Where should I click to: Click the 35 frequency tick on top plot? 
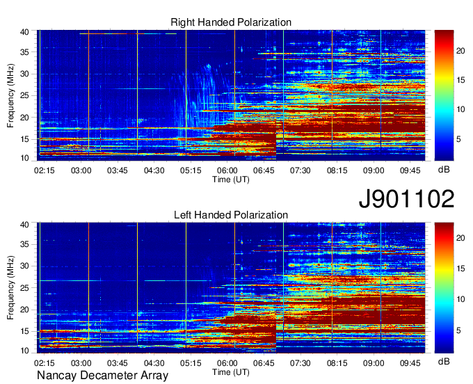(24, 52)
